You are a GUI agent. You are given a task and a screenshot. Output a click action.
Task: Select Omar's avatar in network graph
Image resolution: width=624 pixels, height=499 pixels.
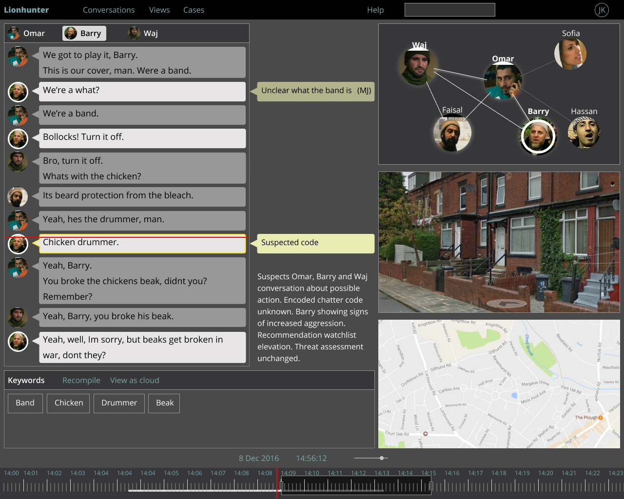503,81
